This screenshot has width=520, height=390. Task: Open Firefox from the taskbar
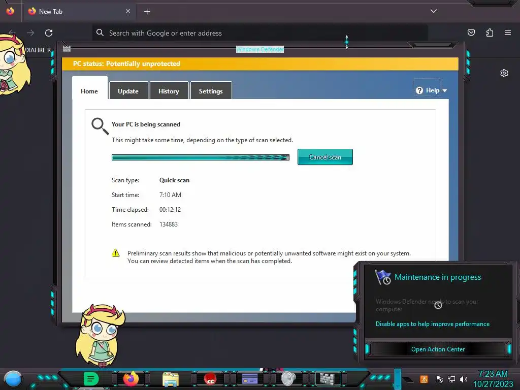131,378
